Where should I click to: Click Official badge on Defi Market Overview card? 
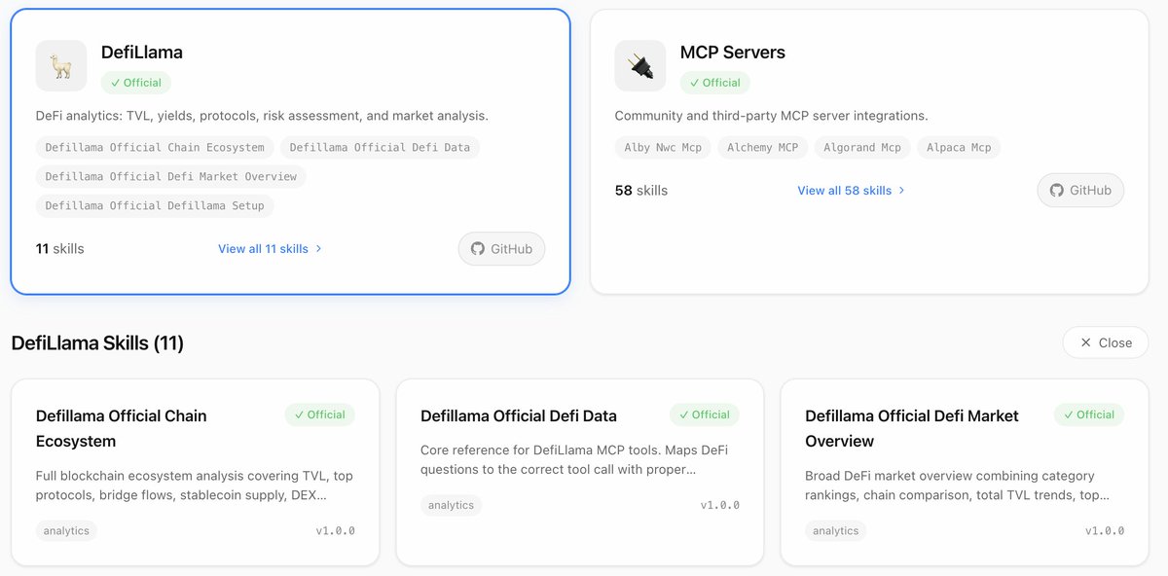[1089, 414]
